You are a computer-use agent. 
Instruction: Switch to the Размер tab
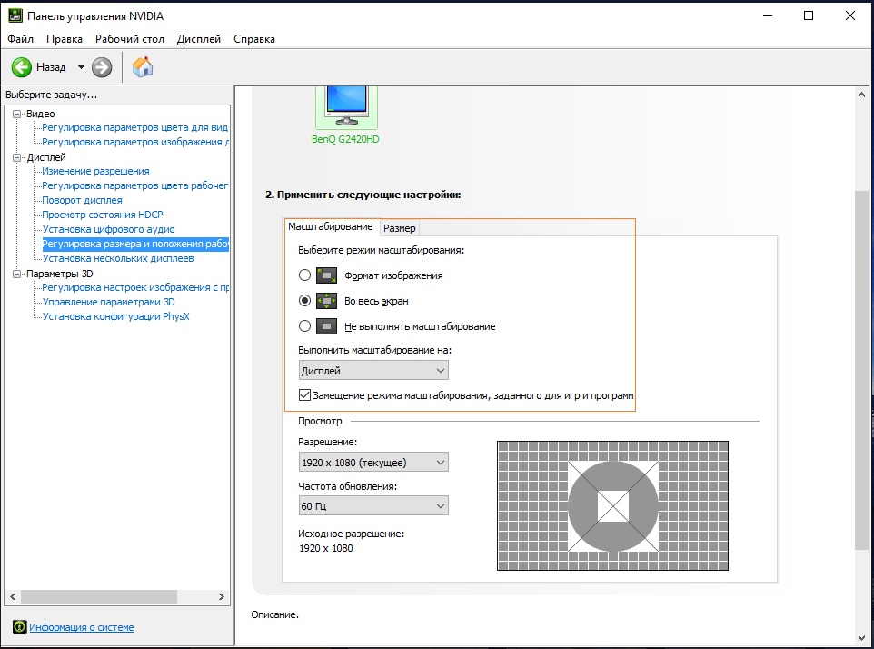click(x=400, y=228)
